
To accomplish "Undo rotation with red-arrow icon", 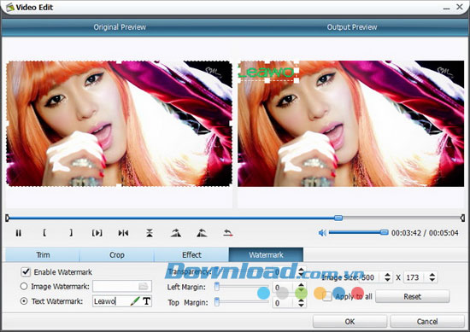I will 228,233.
